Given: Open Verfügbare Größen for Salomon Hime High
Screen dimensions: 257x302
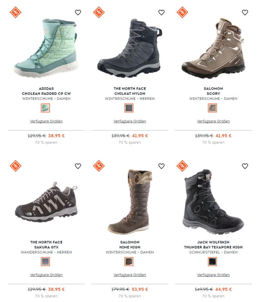Looking at the screenshot, I should click(x=130, y=275).
